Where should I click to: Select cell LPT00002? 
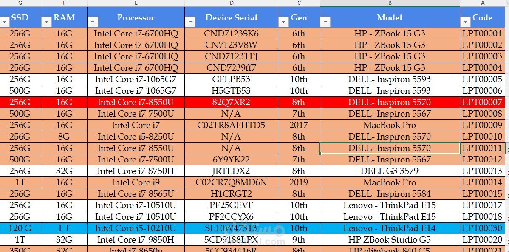click(x=483, y=45)
